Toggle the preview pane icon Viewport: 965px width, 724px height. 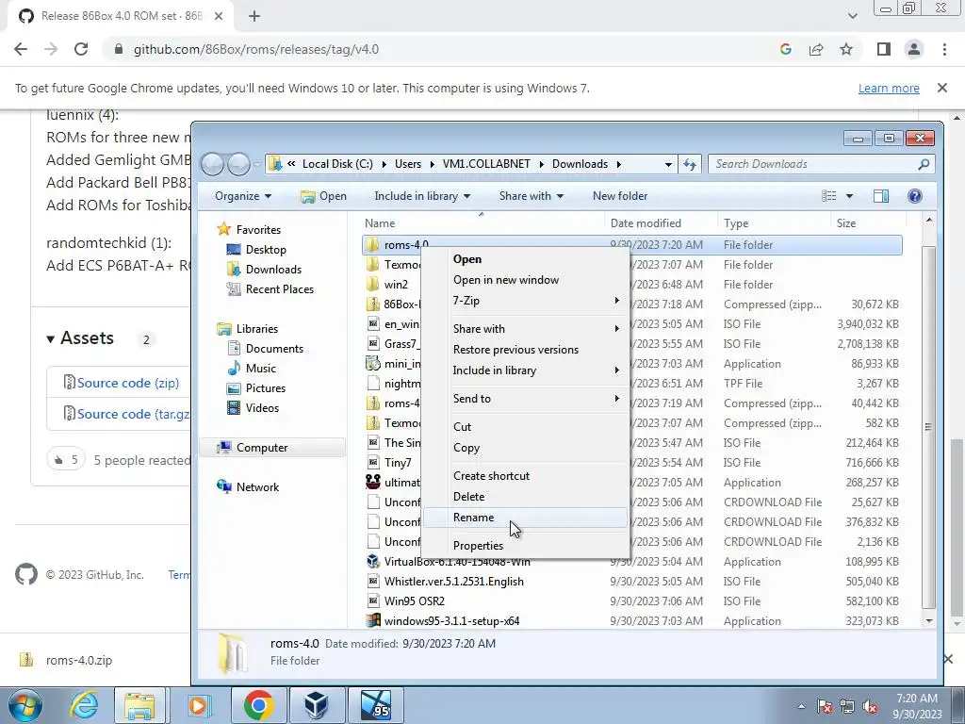881,196
